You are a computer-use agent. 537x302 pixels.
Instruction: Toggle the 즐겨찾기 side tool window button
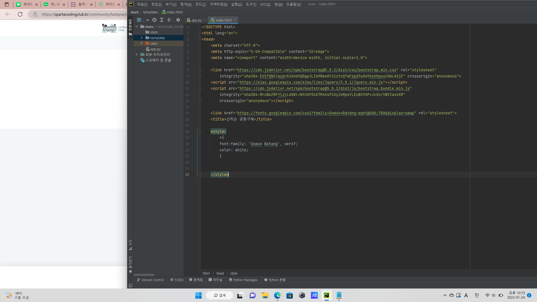(130, 265)
